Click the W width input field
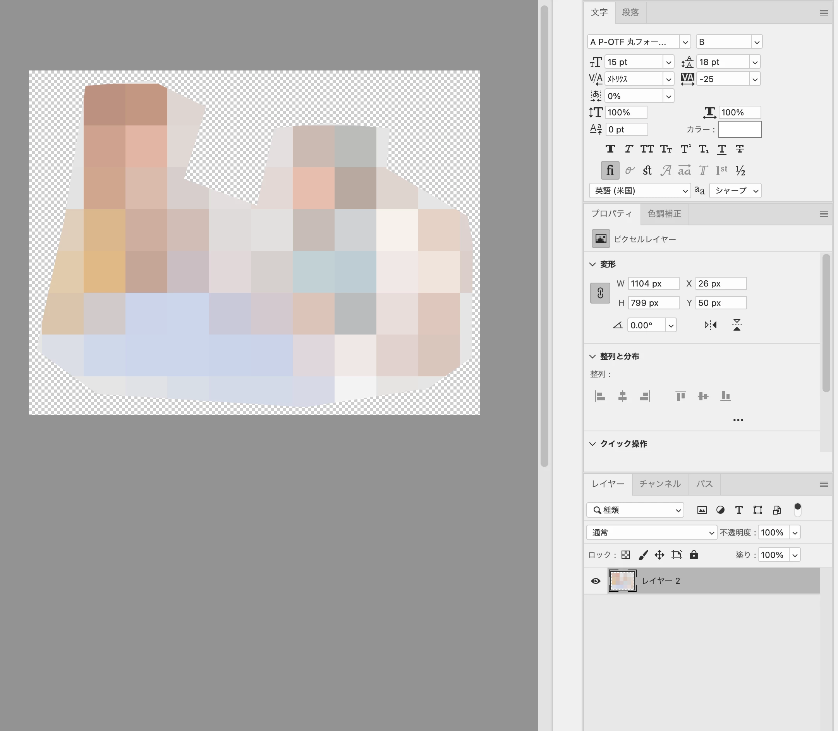The width and height of the screenshot is (838, 731). (x=653, y=283)
